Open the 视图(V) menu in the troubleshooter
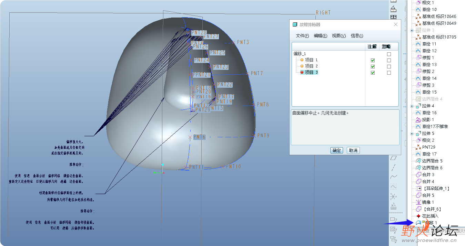 (339, 36)
